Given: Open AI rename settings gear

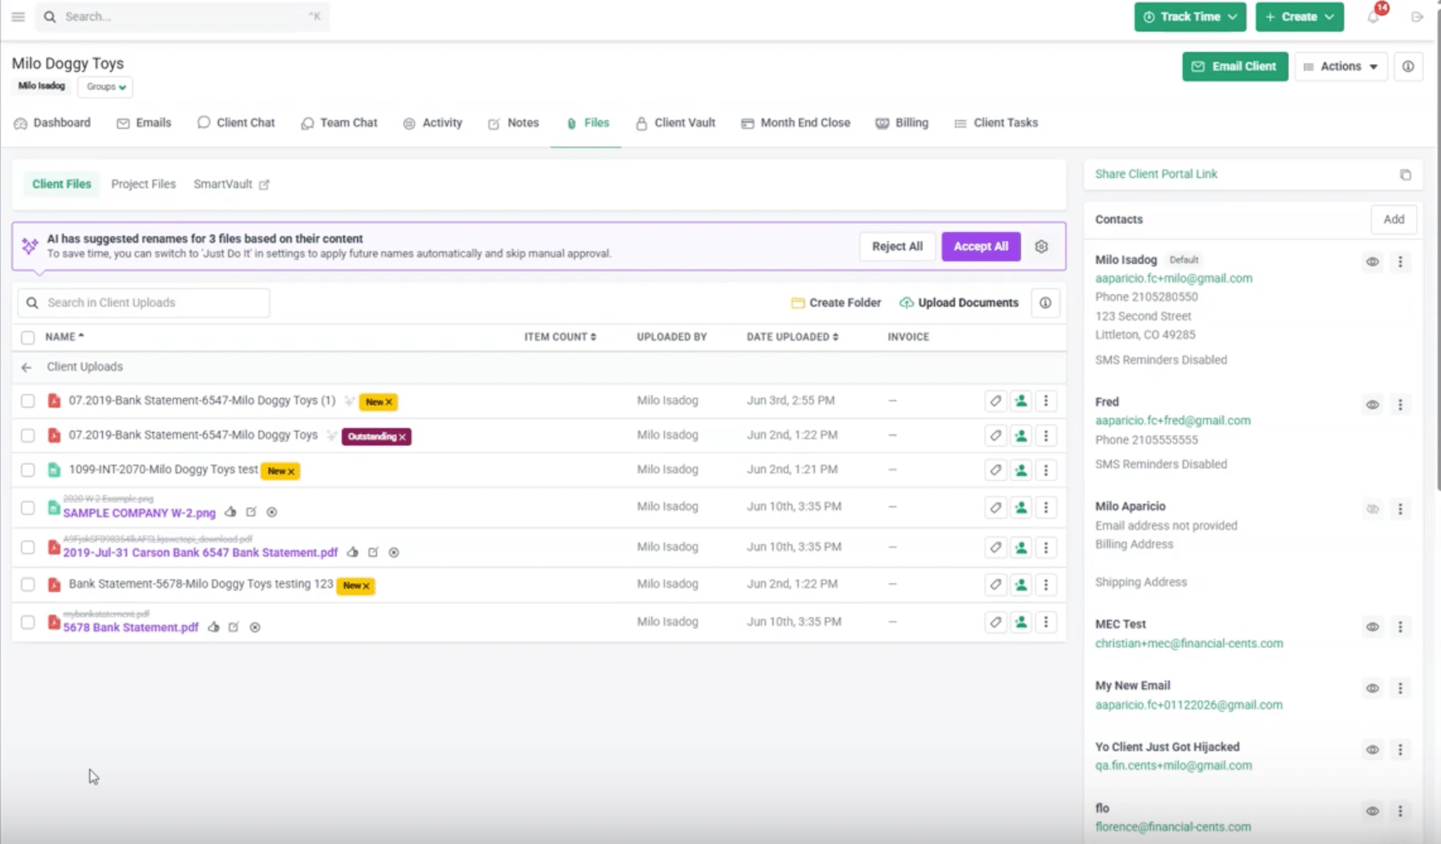Looking at the screenshot, I should [x=1041, y=246].
